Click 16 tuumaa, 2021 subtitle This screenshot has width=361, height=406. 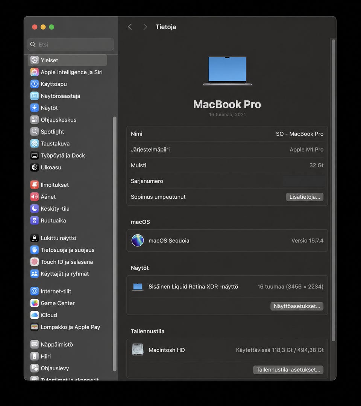click(228, 114)
